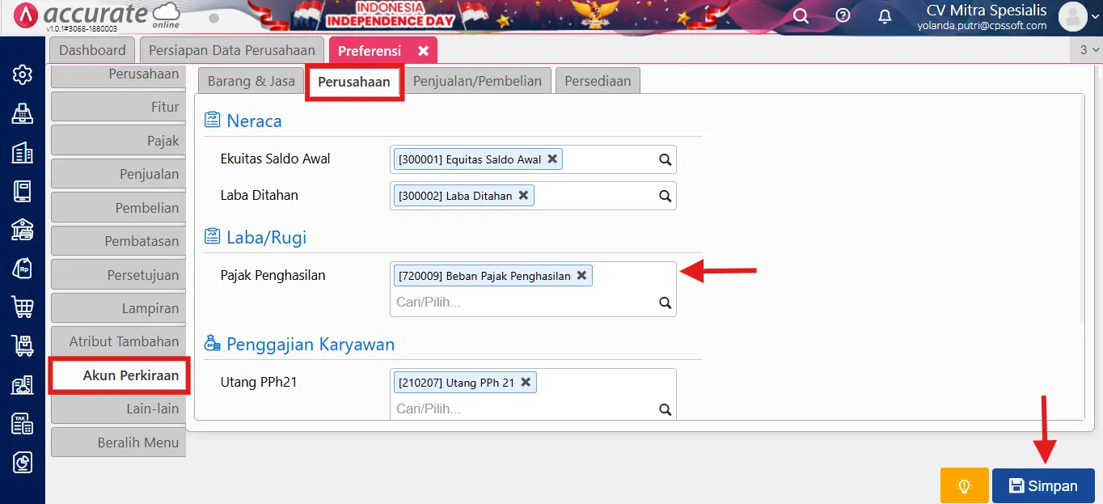
Task: Open Ekuitas Saldo Awal account lookup
Action: pos(665,160)
